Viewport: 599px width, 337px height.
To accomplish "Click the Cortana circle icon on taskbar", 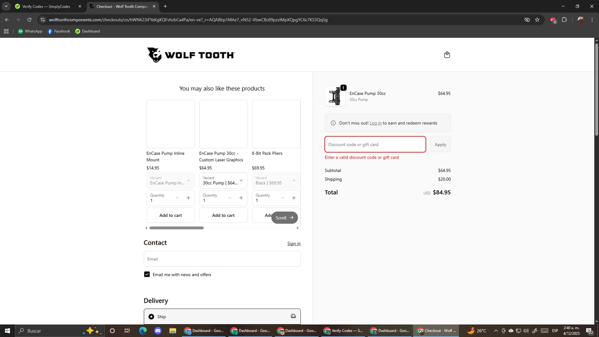I will (112, 331).
